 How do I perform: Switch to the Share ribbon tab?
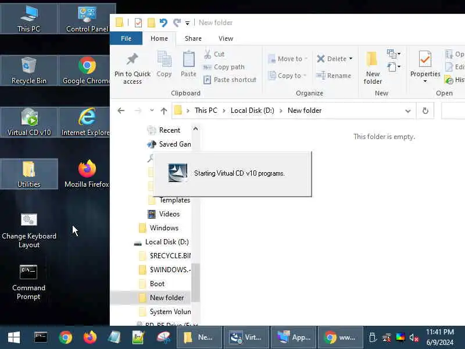coord(193,38)
